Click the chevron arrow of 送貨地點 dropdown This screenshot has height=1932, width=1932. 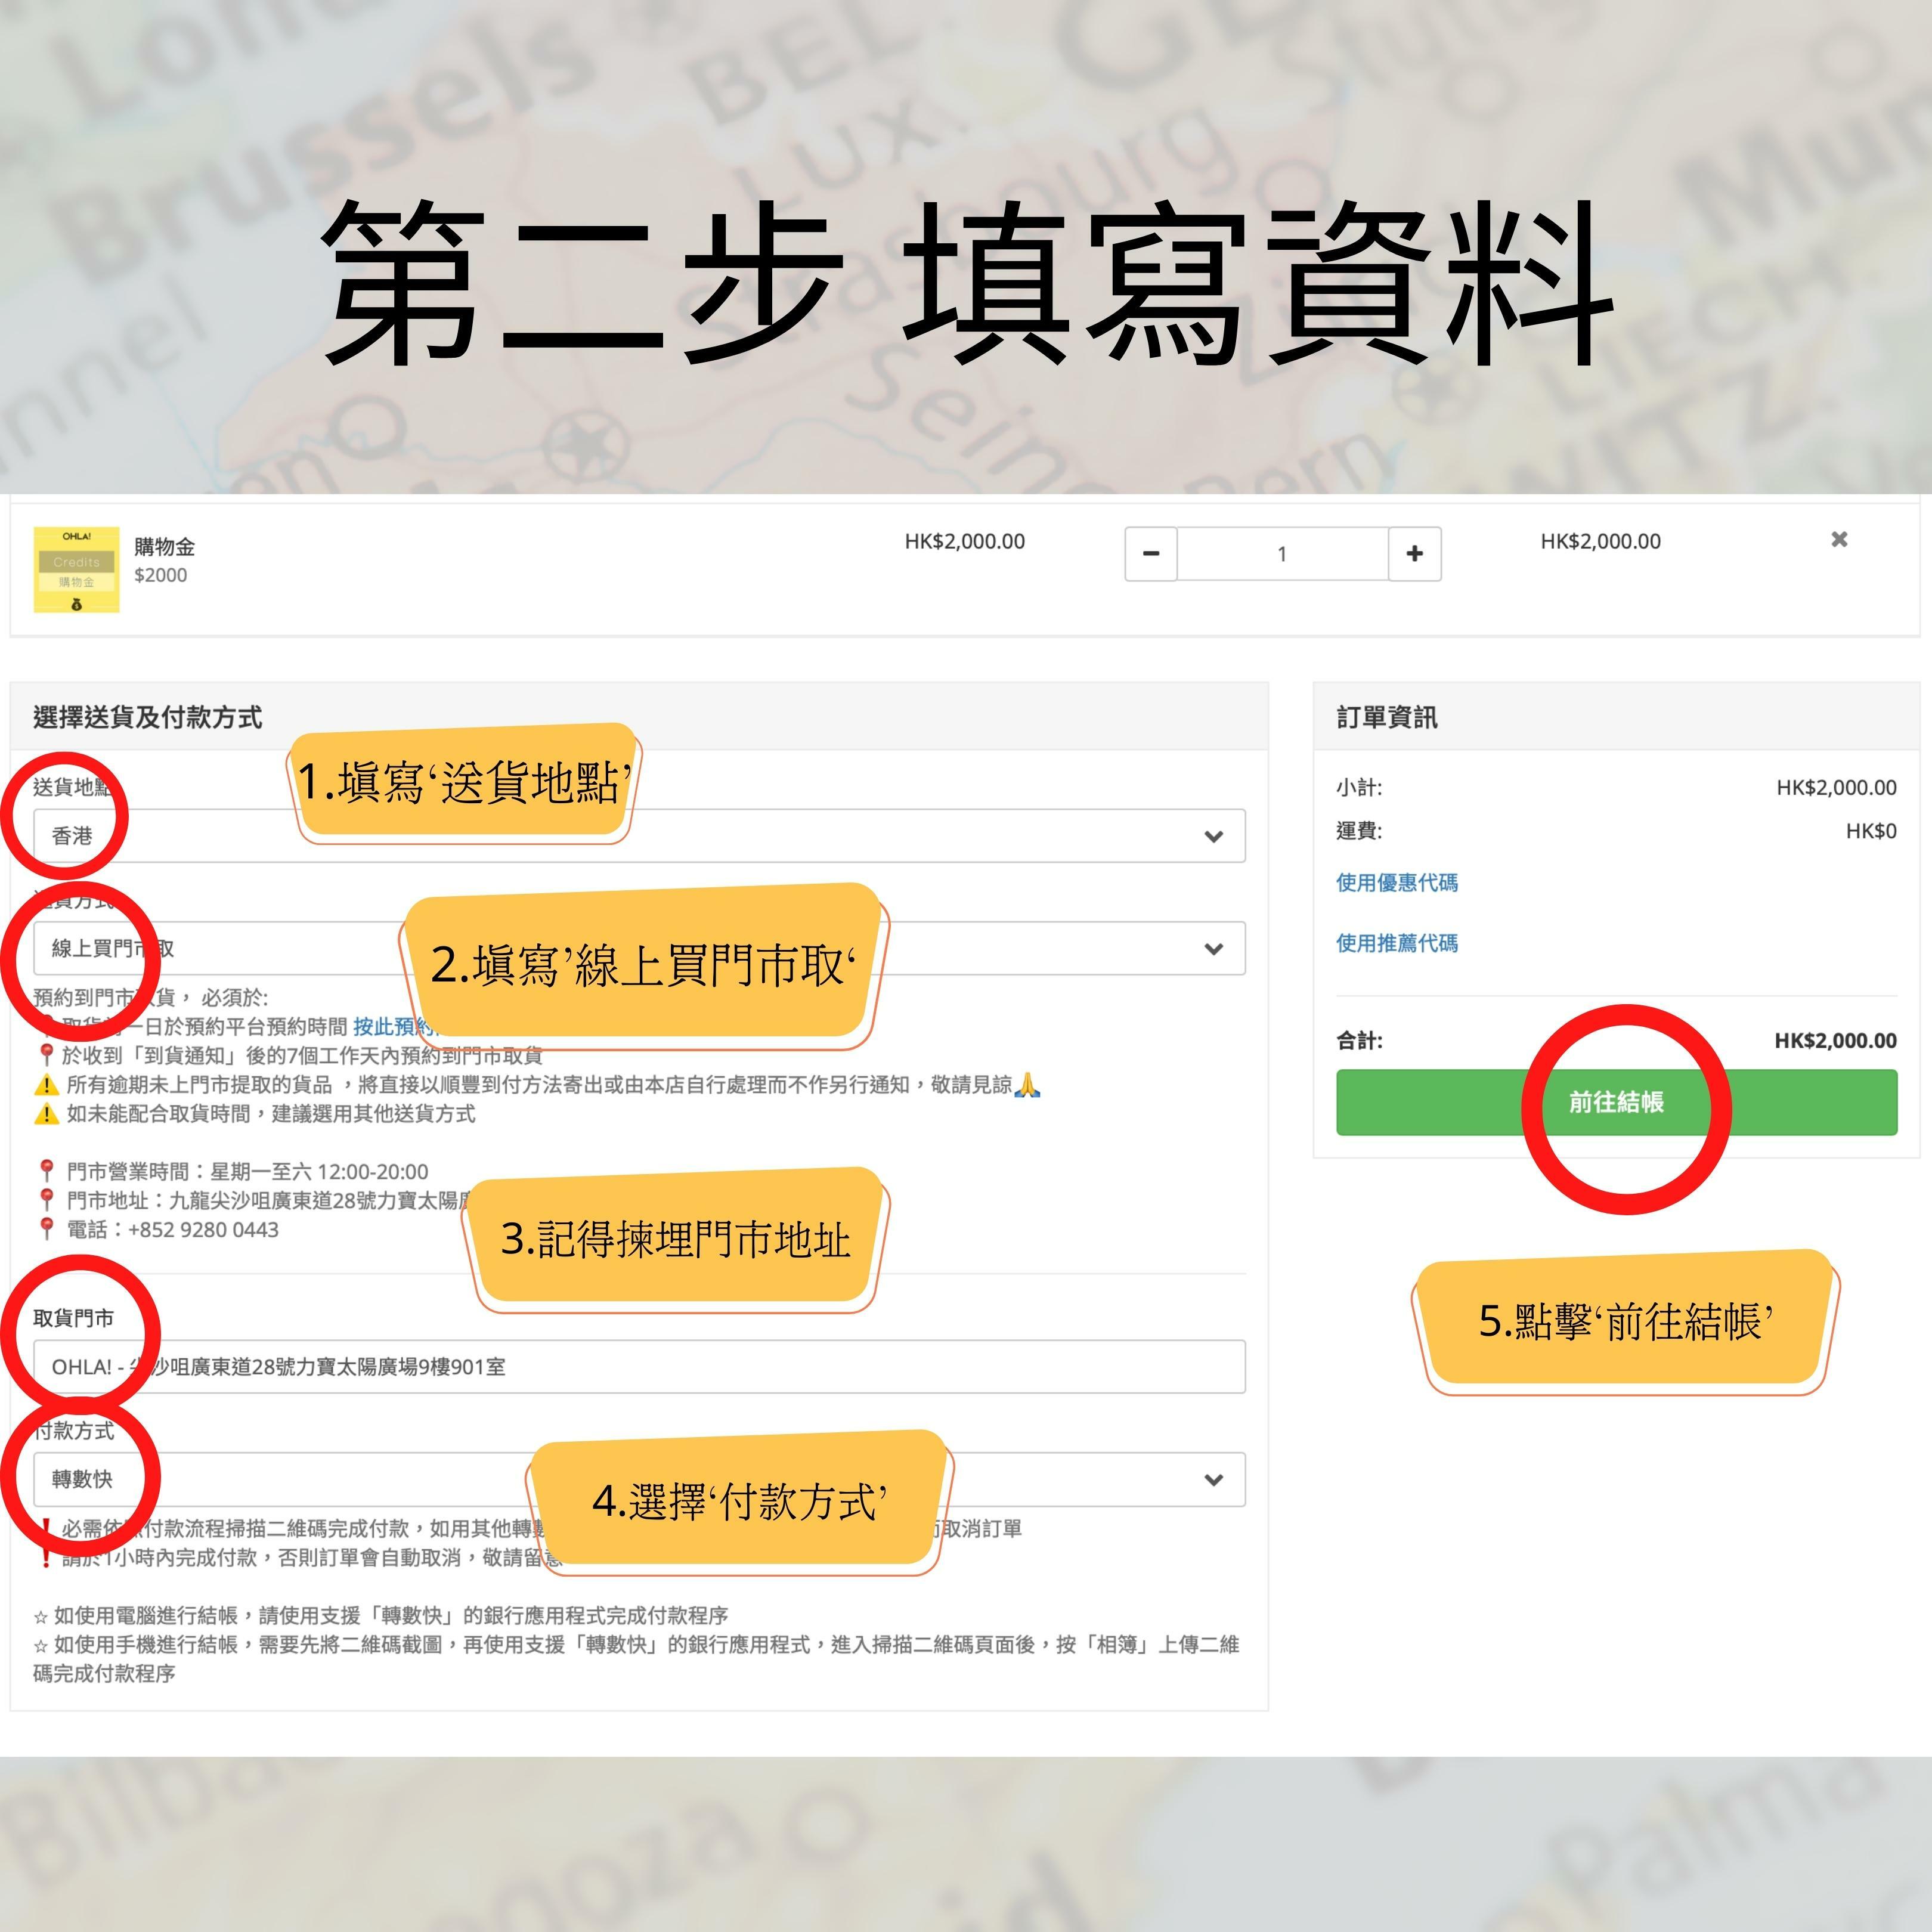tap(1213, 836)
